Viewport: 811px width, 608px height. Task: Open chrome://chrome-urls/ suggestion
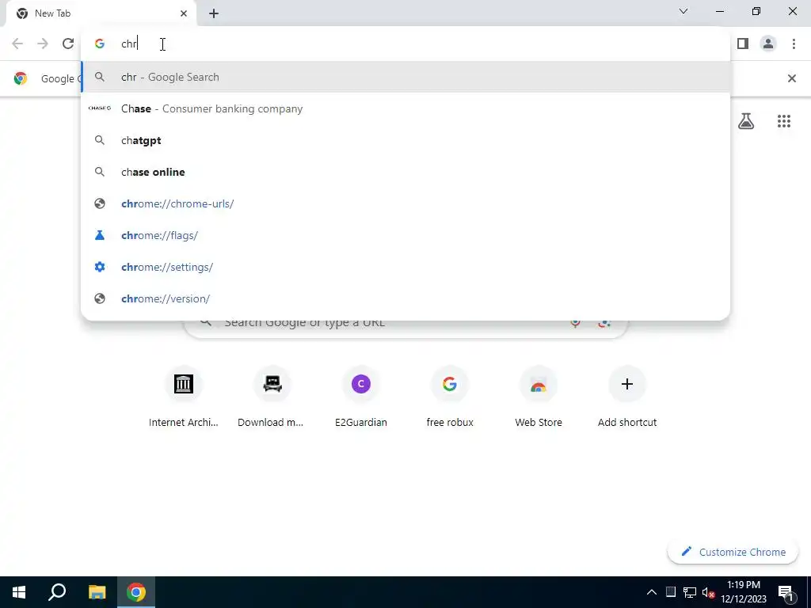click(x=405, y=203)
